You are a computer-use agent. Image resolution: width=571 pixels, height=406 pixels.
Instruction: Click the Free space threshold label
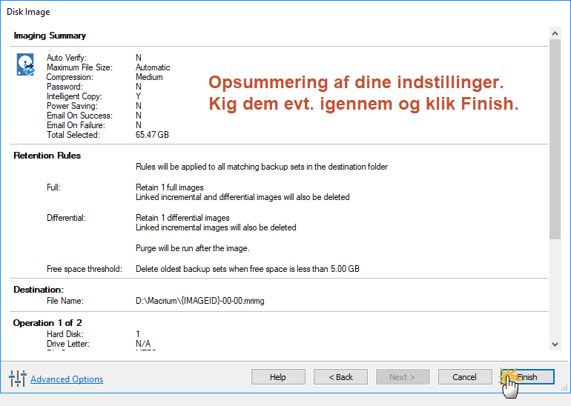pyautogui.click(x=84, y=268)
